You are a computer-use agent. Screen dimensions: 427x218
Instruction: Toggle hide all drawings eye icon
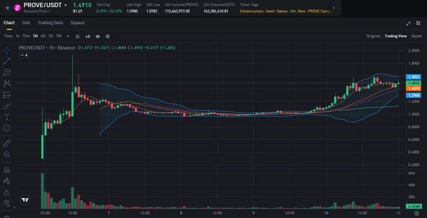point(7,203)
